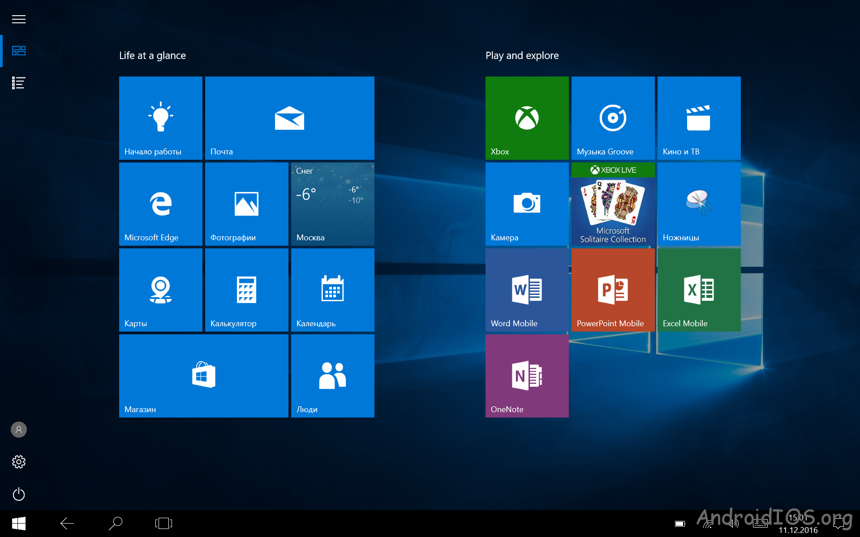The image size is (860, 537).
Task: Open the Камера tile
Action: [x=527, y=204]
